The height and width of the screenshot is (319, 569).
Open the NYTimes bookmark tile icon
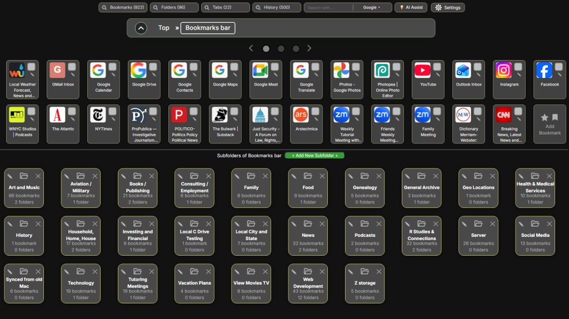[x=98, y=115]
